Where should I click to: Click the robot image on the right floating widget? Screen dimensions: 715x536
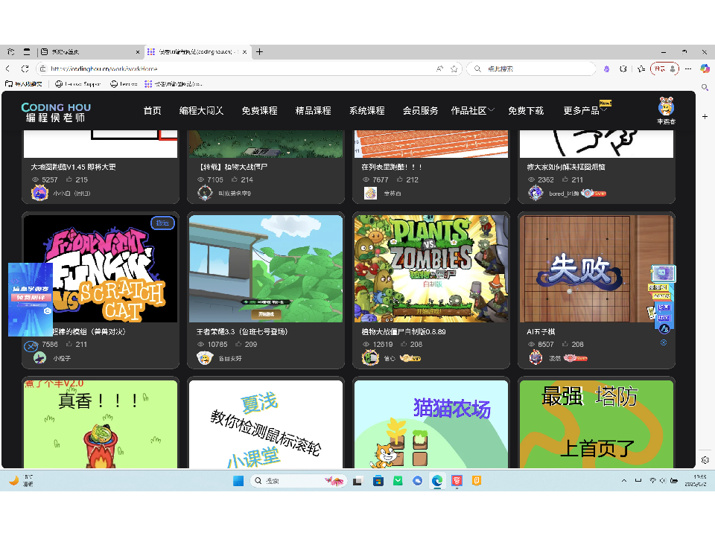click(663, 274)
